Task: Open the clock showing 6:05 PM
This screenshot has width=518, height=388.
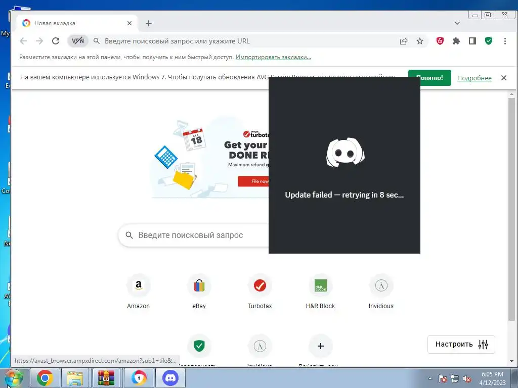Action: [x=492, y=378]
